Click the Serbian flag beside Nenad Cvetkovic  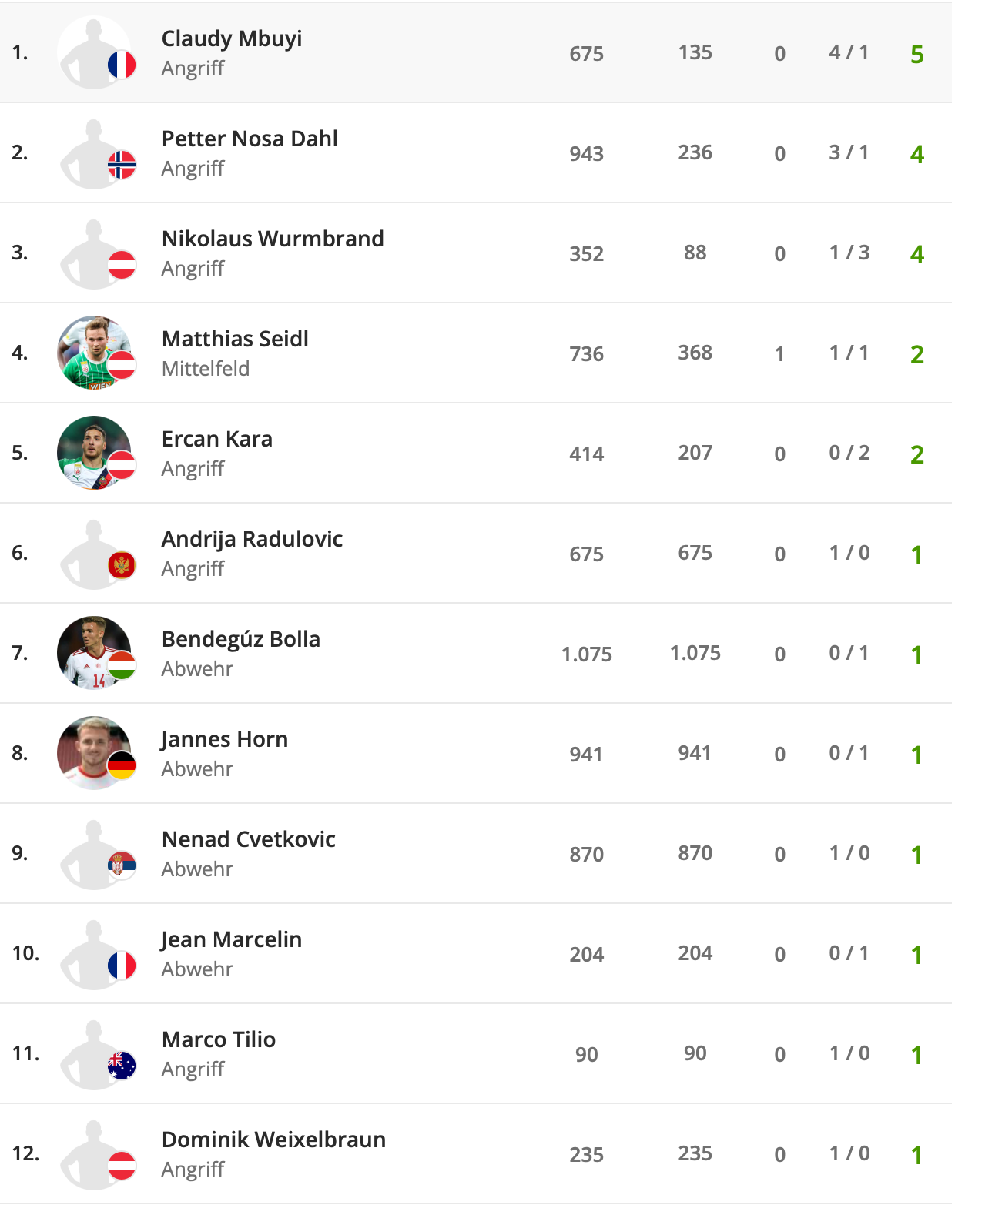(122, 865)
